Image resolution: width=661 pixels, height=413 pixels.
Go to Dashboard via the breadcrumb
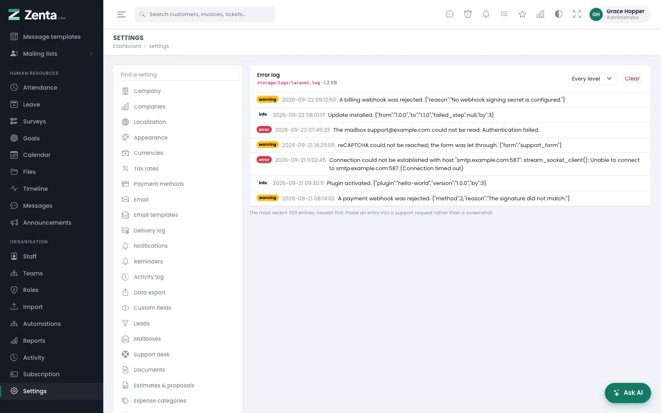[127, 46]
